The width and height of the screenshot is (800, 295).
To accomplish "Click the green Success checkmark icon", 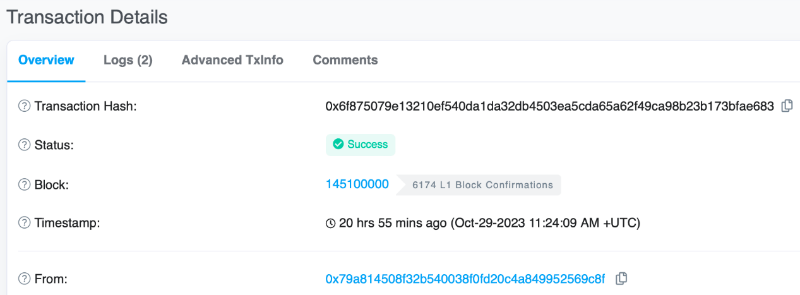I will click(338, 145).
